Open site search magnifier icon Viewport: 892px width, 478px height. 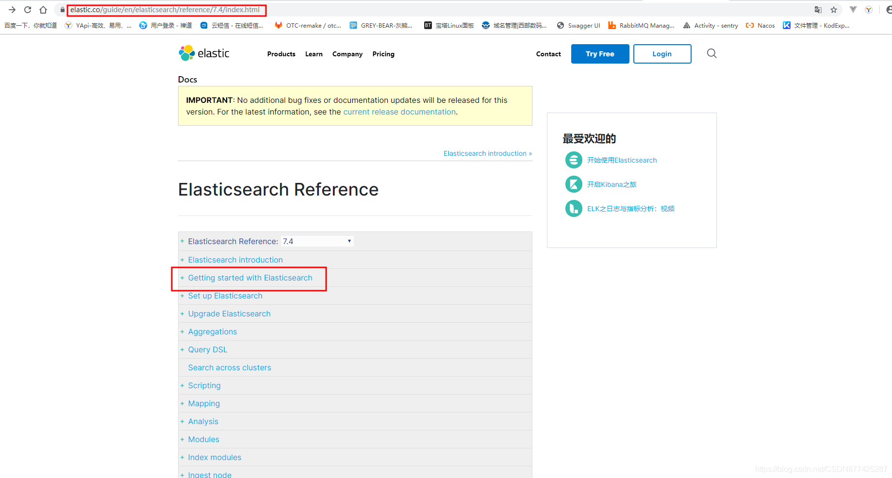point(711,53)
